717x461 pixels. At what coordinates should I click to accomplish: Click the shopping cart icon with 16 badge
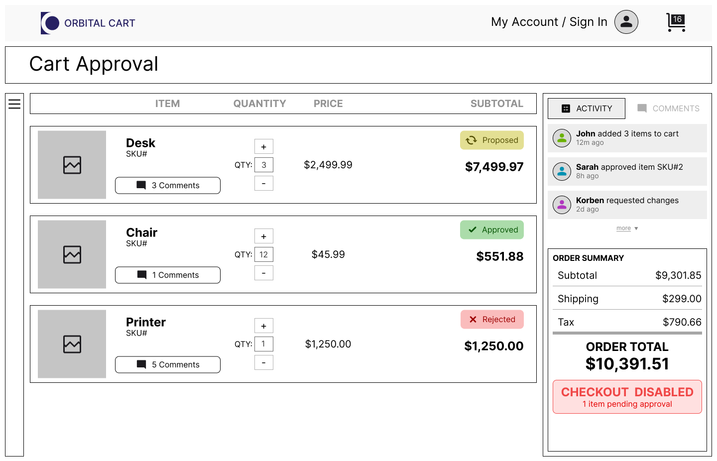pyautogui.click(x=676, y=22)
